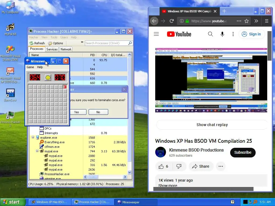The width and height of the screenshot is (275, 206).
Task: Dislike the video with thumbs down
Action: (x=179, y=166)
